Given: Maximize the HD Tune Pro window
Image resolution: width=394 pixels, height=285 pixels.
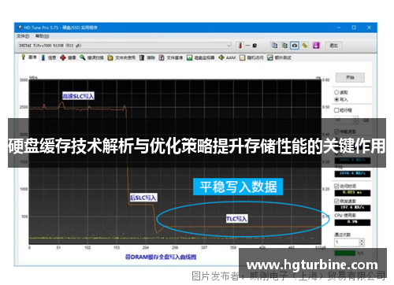Looking at the screenshot, I should (x=354, y=28).
